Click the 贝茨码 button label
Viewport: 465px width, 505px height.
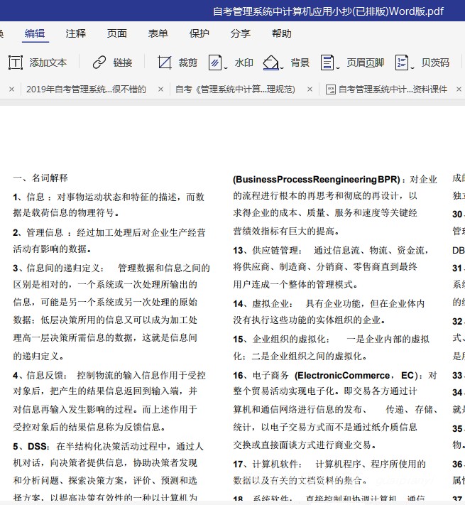435,63
